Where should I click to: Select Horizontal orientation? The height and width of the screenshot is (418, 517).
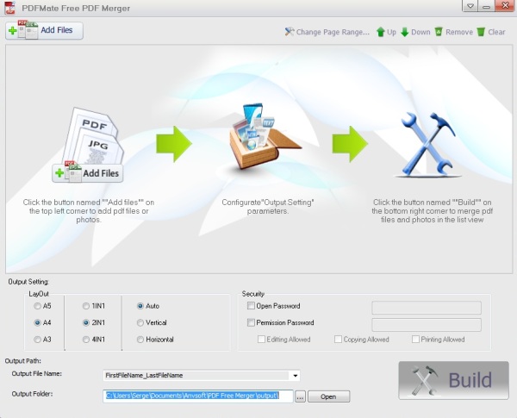point(155,340)
